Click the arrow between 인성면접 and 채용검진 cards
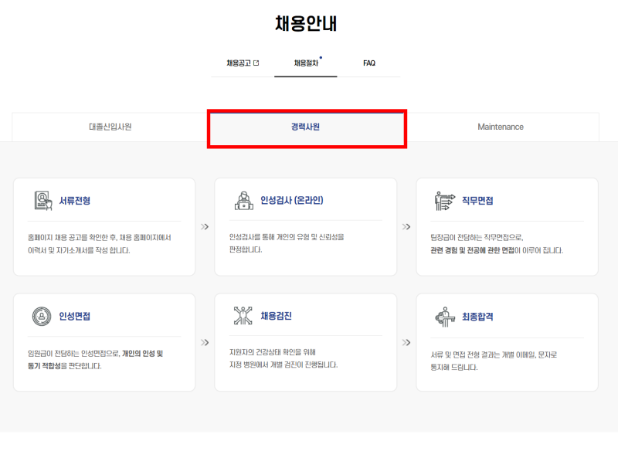 (205, 342)
